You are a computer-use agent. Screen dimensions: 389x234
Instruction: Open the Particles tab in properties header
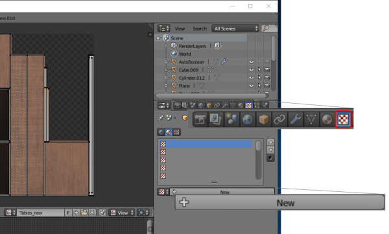tap(257, 106)
